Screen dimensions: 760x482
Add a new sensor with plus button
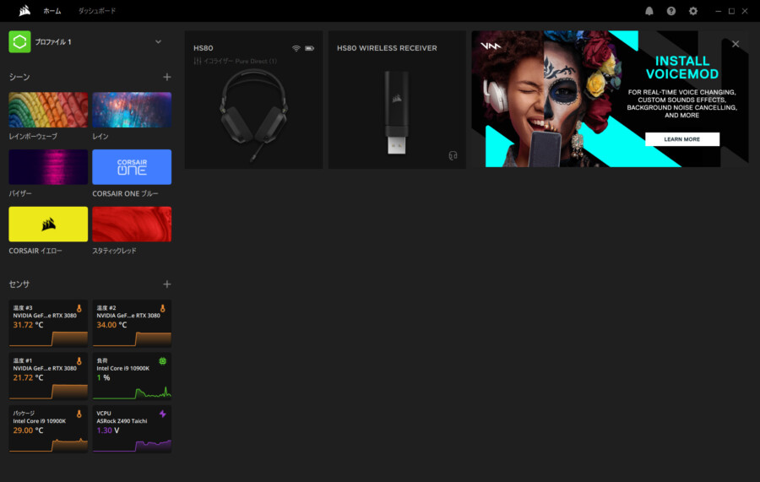[166, 284]
